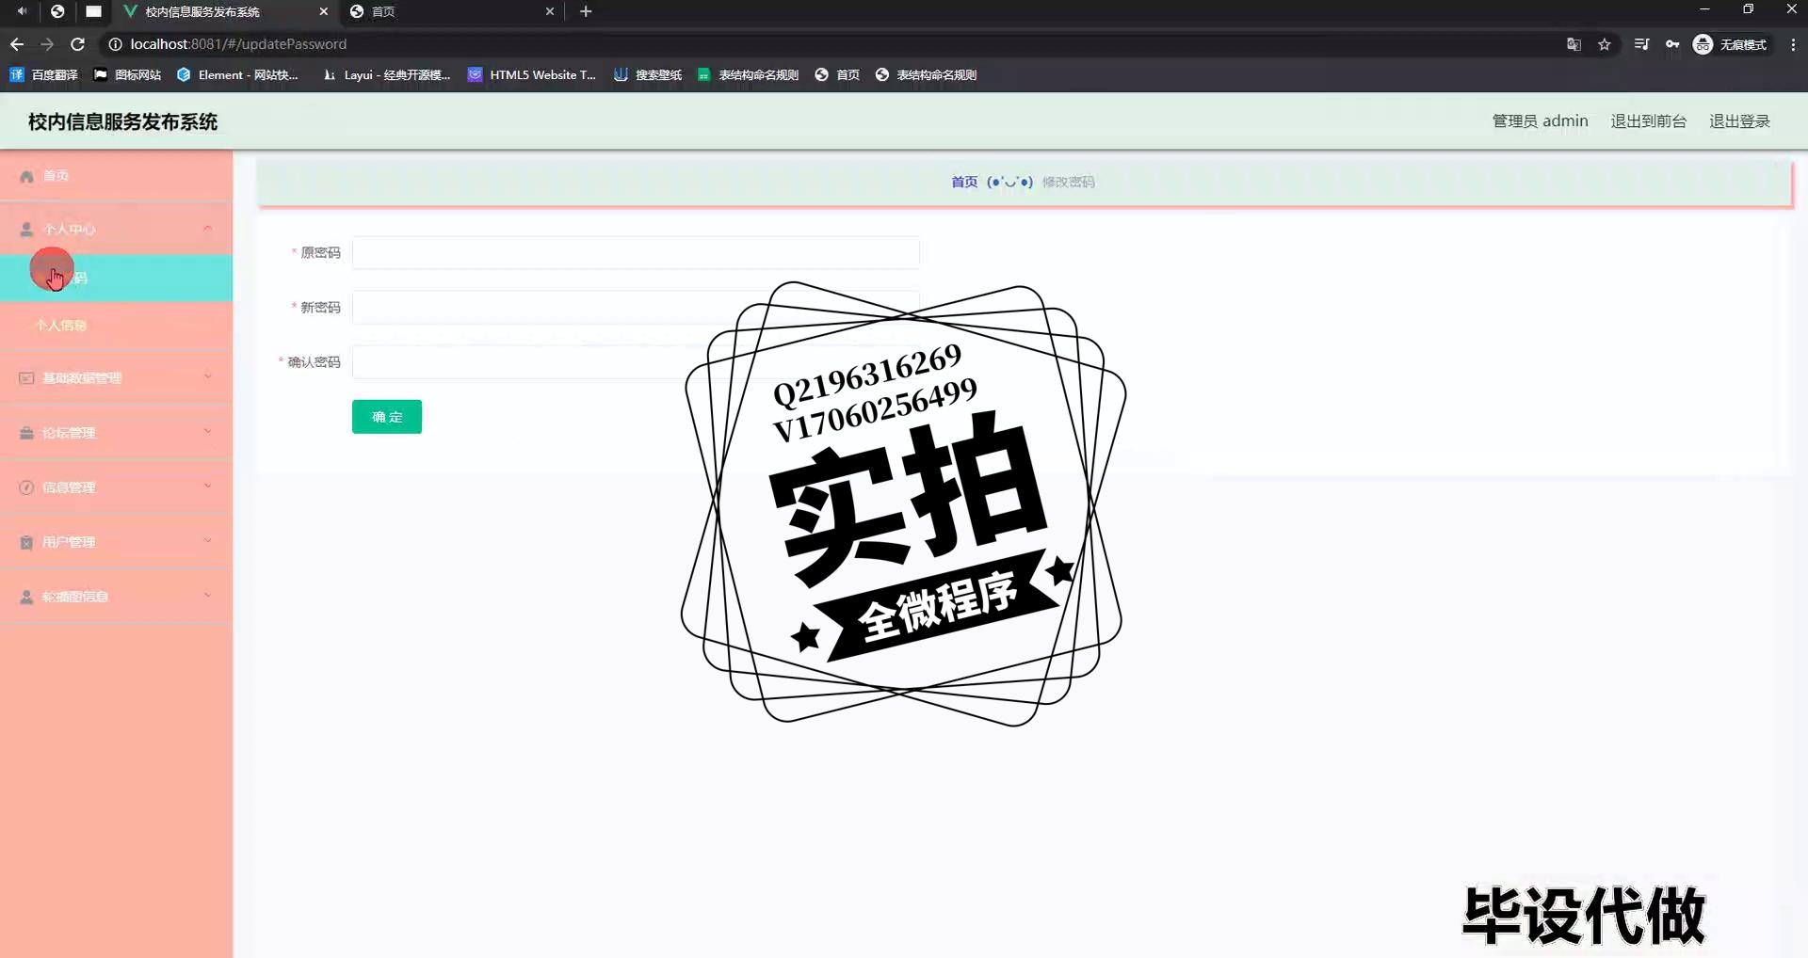
Task: Focus the 原密码 input field
Action: pos(636,252)
